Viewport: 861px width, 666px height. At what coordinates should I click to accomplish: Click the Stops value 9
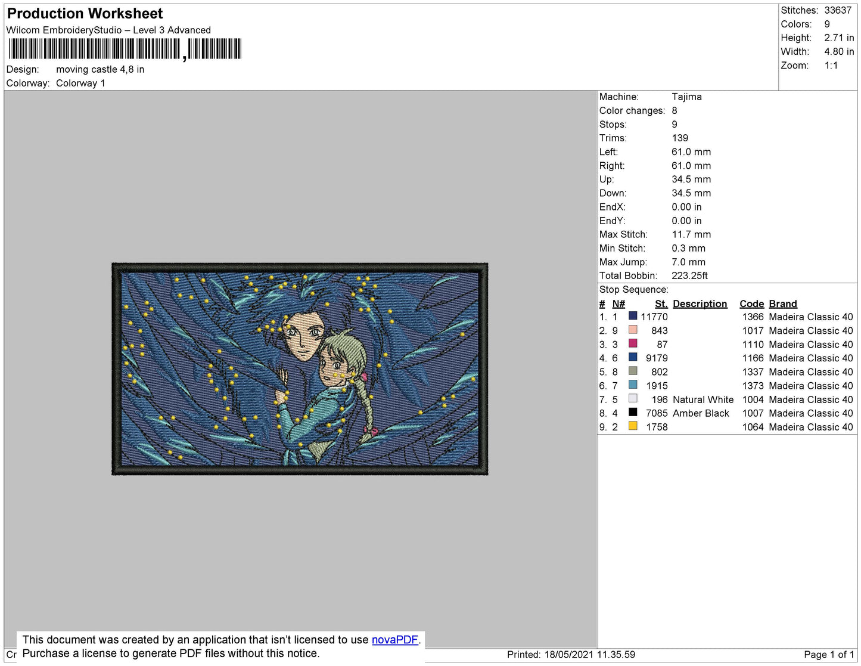(x=674, y=124)
